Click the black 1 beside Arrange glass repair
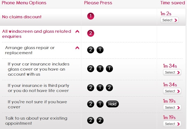 click(100, 50)
